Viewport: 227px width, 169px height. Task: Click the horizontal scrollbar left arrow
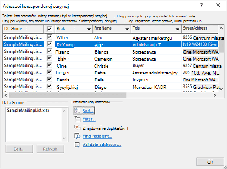point(6,95)
